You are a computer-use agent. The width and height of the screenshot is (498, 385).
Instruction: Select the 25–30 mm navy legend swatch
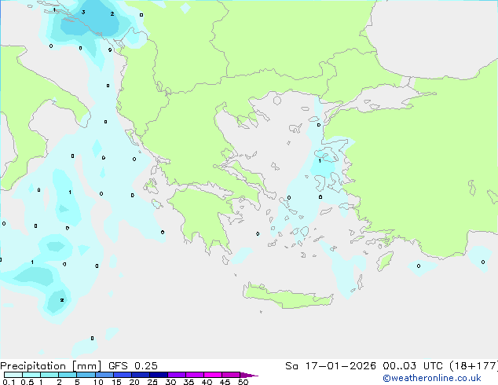point(159,375)
